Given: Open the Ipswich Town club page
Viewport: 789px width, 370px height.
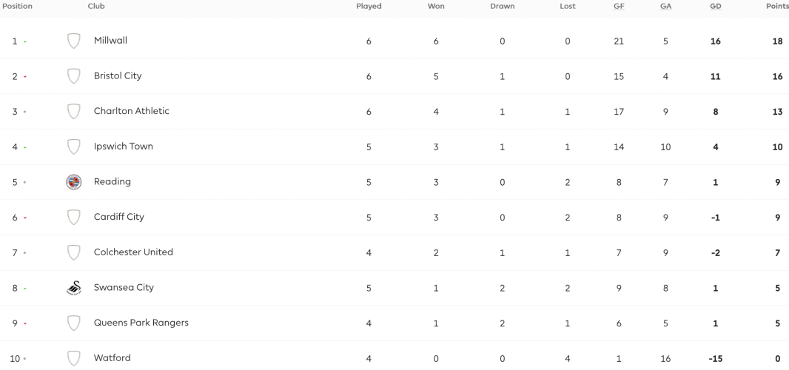Looking at the screenshot, I should [x=124, y=147].
